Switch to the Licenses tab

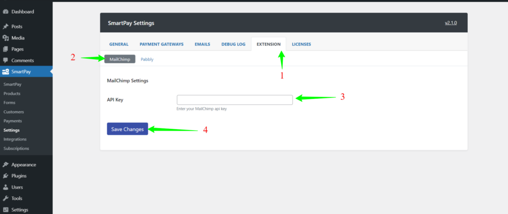(x=301, y=44)
